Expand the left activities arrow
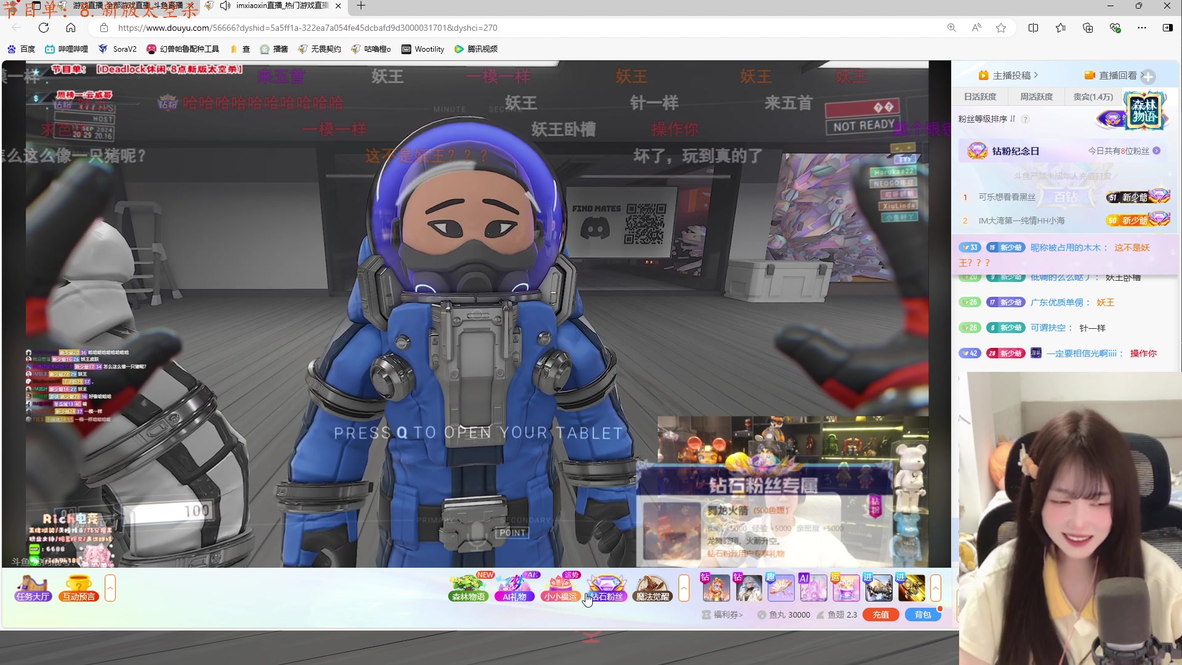 point(110,588)
